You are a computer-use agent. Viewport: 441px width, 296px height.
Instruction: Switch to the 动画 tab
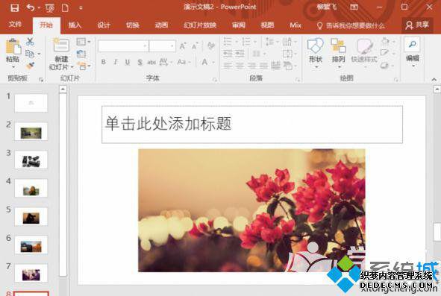tap(161, 25)
